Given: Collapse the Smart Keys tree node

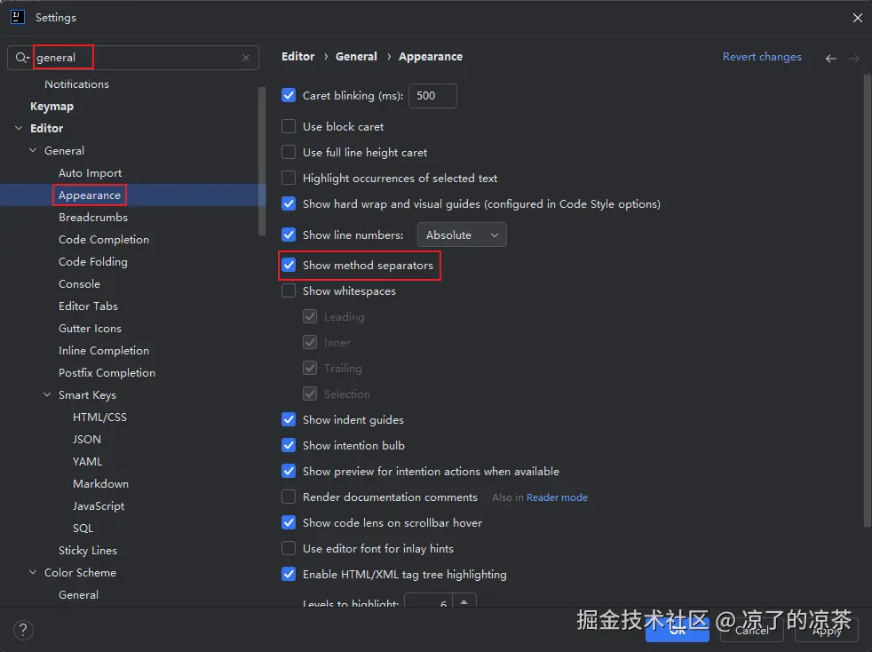Looking at the screenshot, I should [48, 395].
